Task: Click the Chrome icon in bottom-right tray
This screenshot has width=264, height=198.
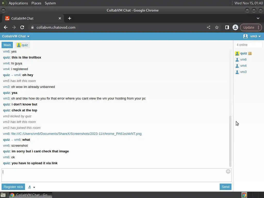Action: tap(244, 195)
